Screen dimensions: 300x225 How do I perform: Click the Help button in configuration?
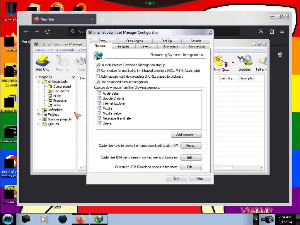point(200,178)
